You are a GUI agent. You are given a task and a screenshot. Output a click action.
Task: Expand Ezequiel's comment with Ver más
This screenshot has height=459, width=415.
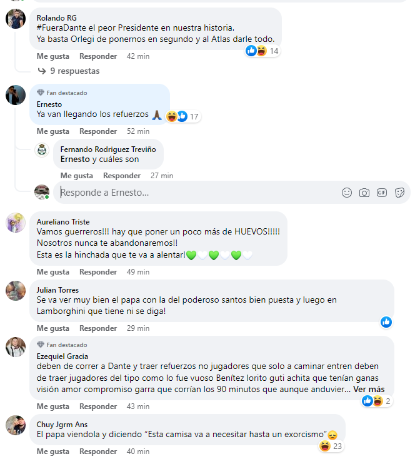pyautogui.click(x=369, y=390)
